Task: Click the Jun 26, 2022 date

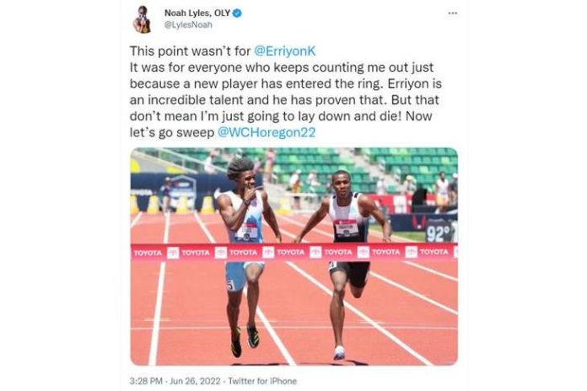Action: click(195, 381)
